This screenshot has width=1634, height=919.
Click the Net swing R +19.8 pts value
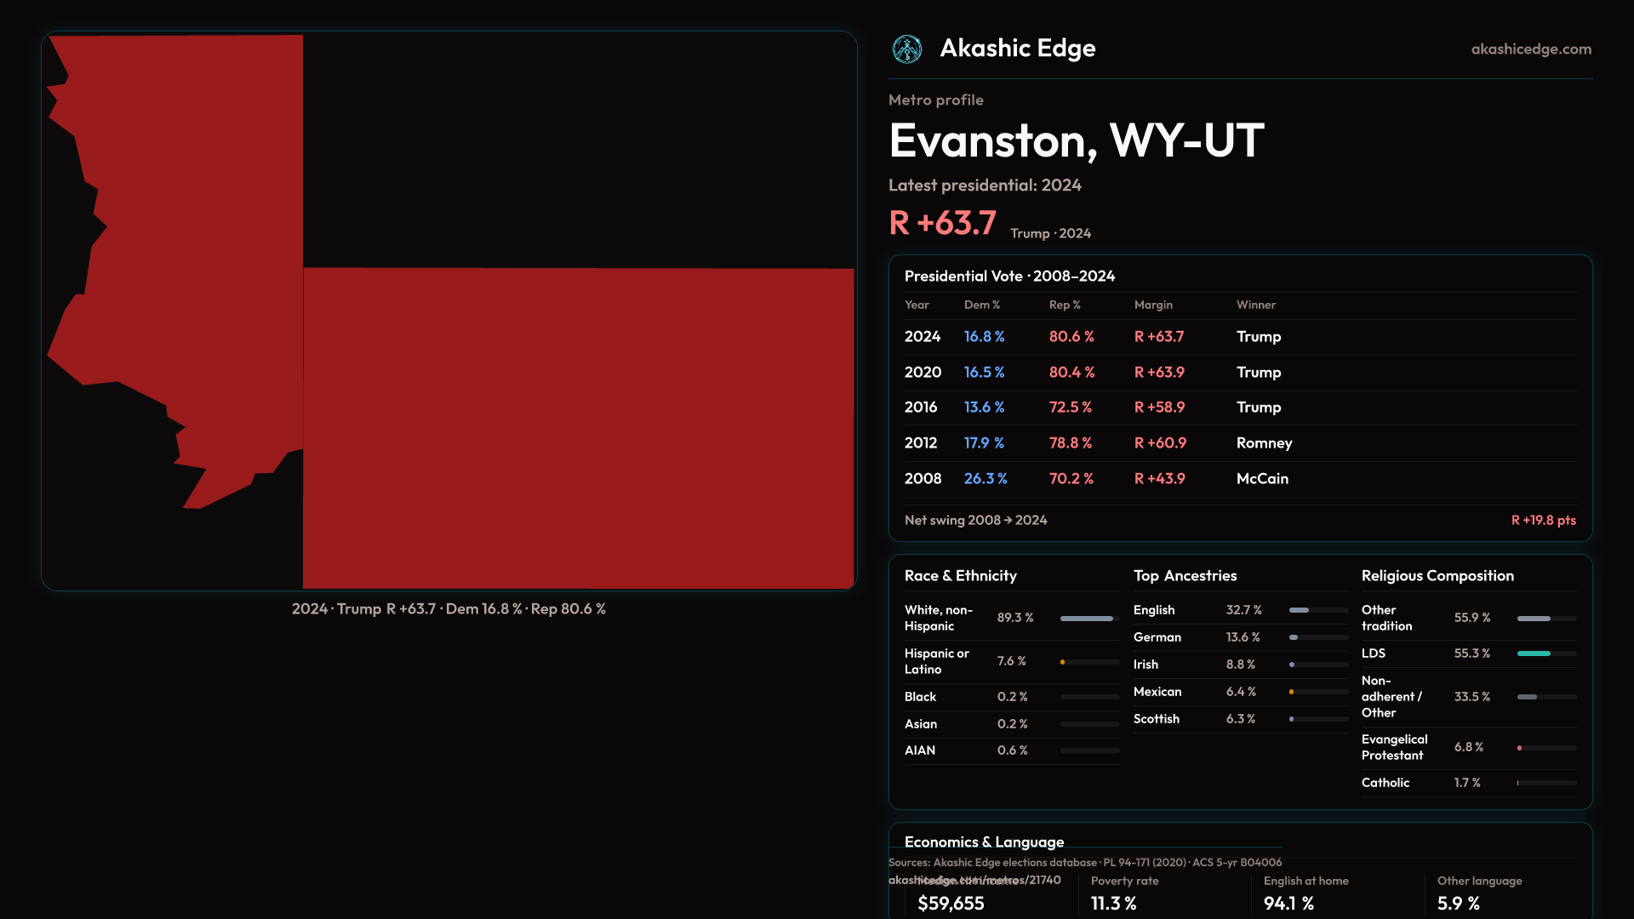point(1543,520)
